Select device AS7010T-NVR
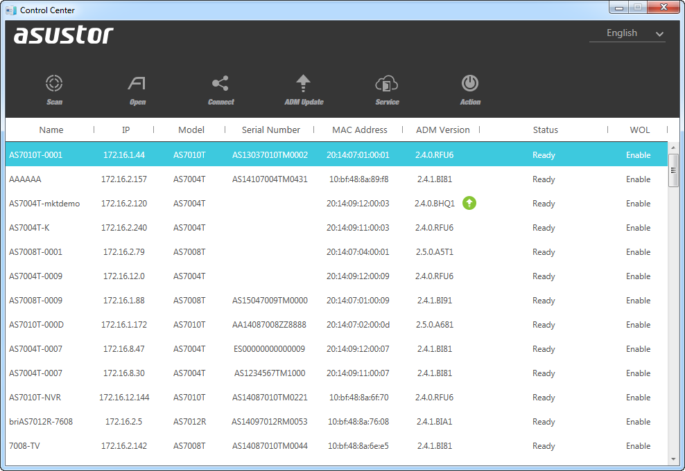Viewport: 685px width, 471px height. click(336, 397)
